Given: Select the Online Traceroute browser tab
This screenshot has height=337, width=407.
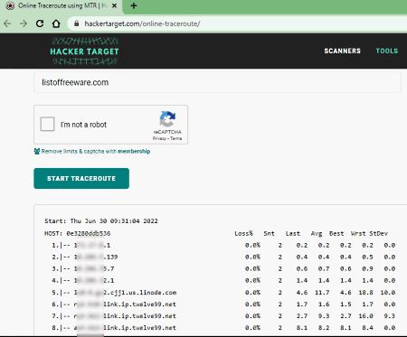Looking at the screenshot, I should click(62, 6).
